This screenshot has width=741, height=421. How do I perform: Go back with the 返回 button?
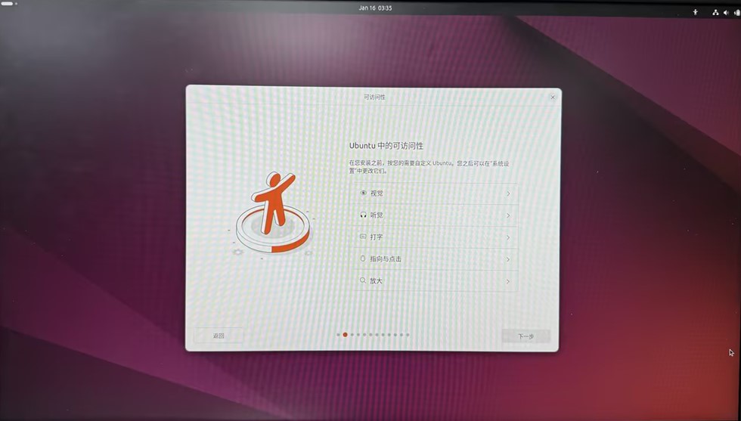click(x=219, y=336)
